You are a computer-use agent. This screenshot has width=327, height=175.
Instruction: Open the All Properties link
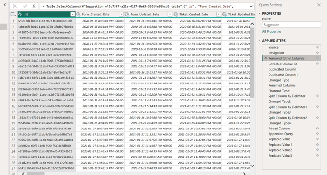click(271, 32)
